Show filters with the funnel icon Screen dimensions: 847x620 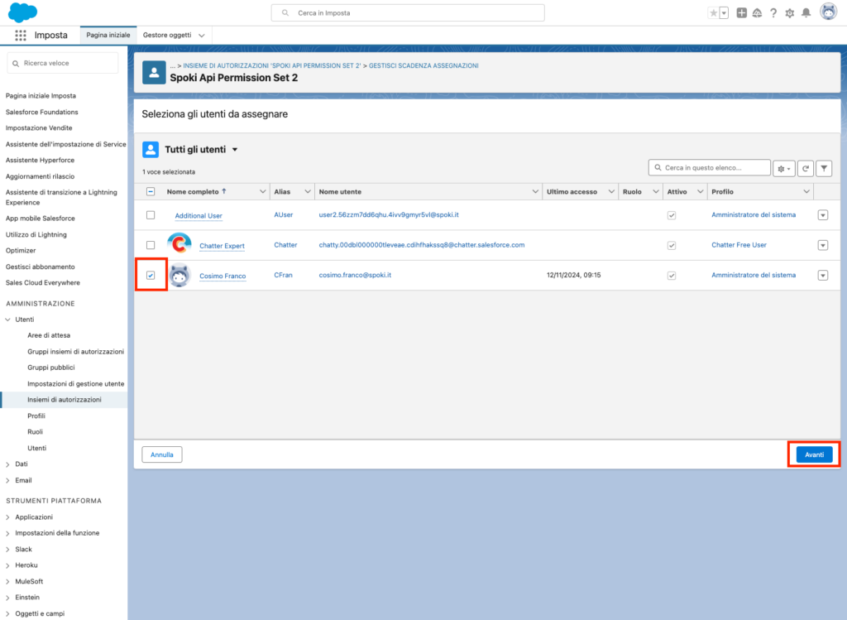coord(824,168)
